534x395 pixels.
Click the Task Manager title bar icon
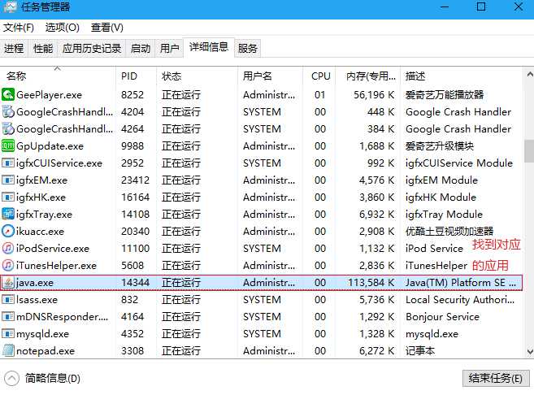[x=9, y=7]
